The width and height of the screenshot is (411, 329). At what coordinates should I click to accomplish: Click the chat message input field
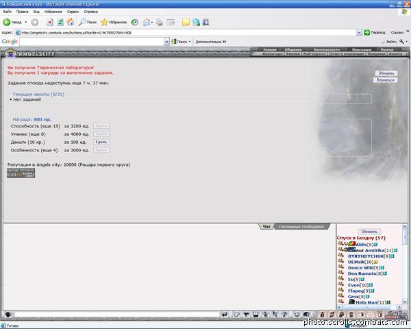116,314
